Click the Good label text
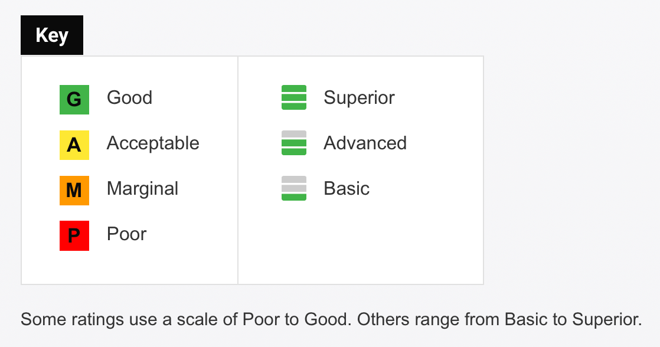 pyautogui.click(x=129, y=97)
